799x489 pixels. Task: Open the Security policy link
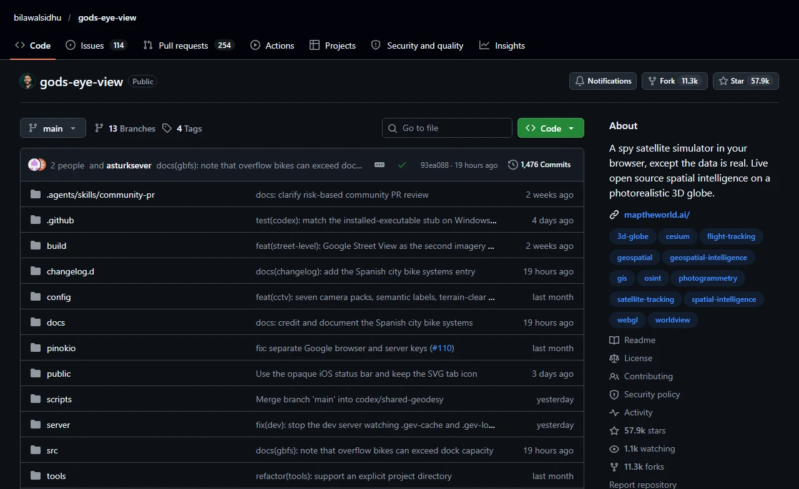(x=645, y=394)
